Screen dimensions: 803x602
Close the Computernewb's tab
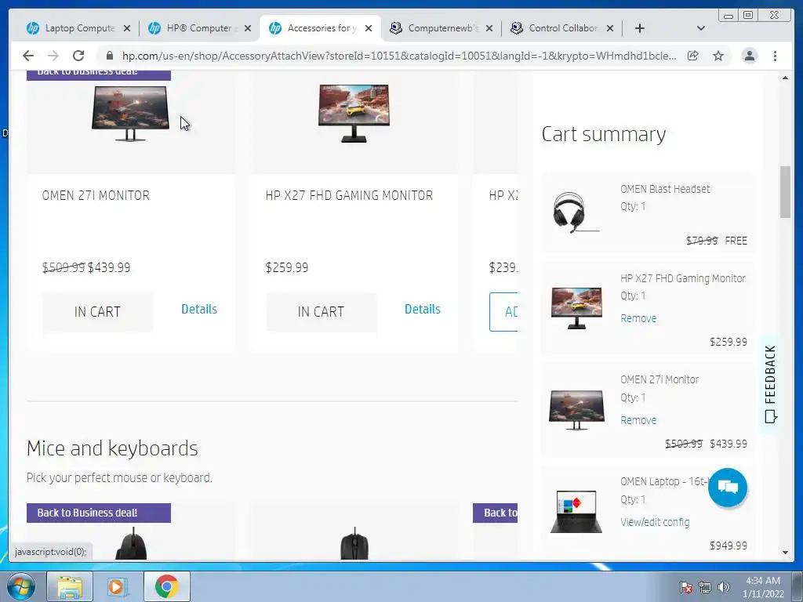489,28
